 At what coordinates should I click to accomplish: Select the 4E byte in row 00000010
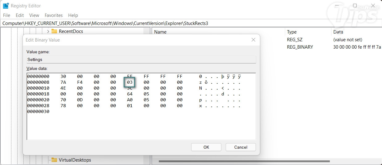point(63,88)
